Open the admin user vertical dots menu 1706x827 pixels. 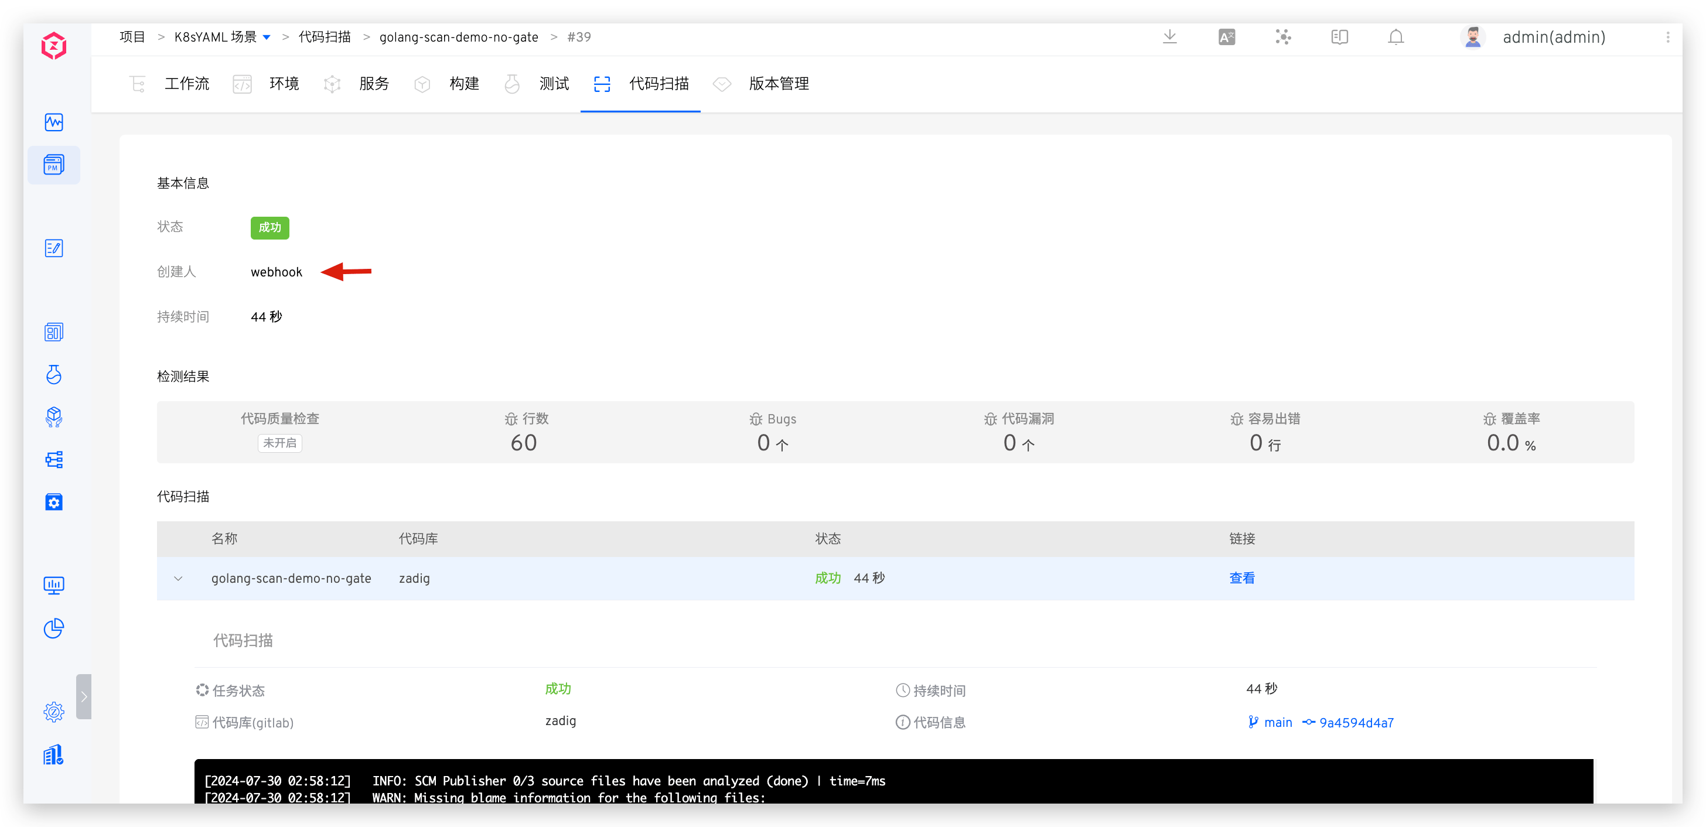coord(1667,37)
